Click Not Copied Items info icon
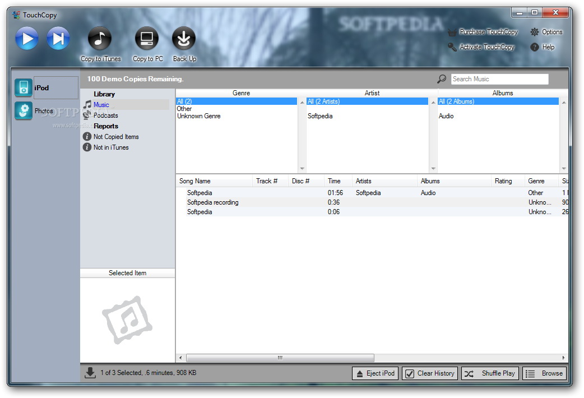The width and height of the screenshot is (584, 398). (87, 137)
